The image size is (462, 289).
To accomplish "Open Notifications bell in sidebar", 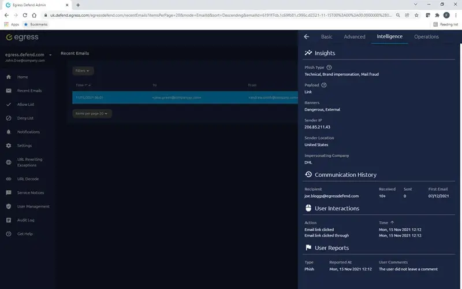I will [28, 132].
